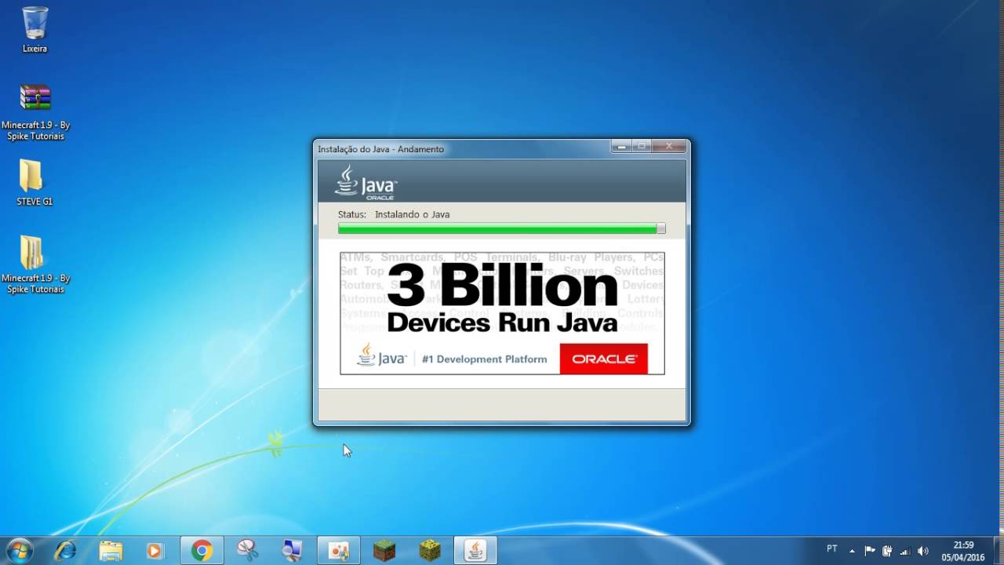The width and height of the screenshot is (1004, 565).
Task: Switch to Java installer taskbar button
Action: 475,551
